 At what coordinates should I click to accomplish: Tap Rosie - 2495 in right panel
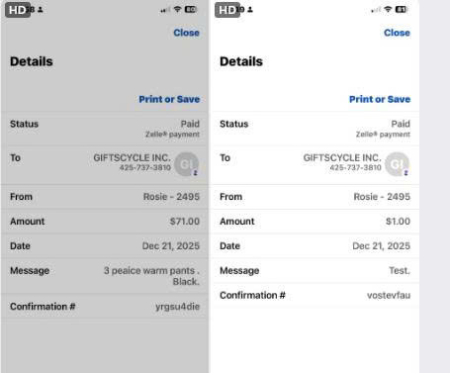tap(382, 197)
